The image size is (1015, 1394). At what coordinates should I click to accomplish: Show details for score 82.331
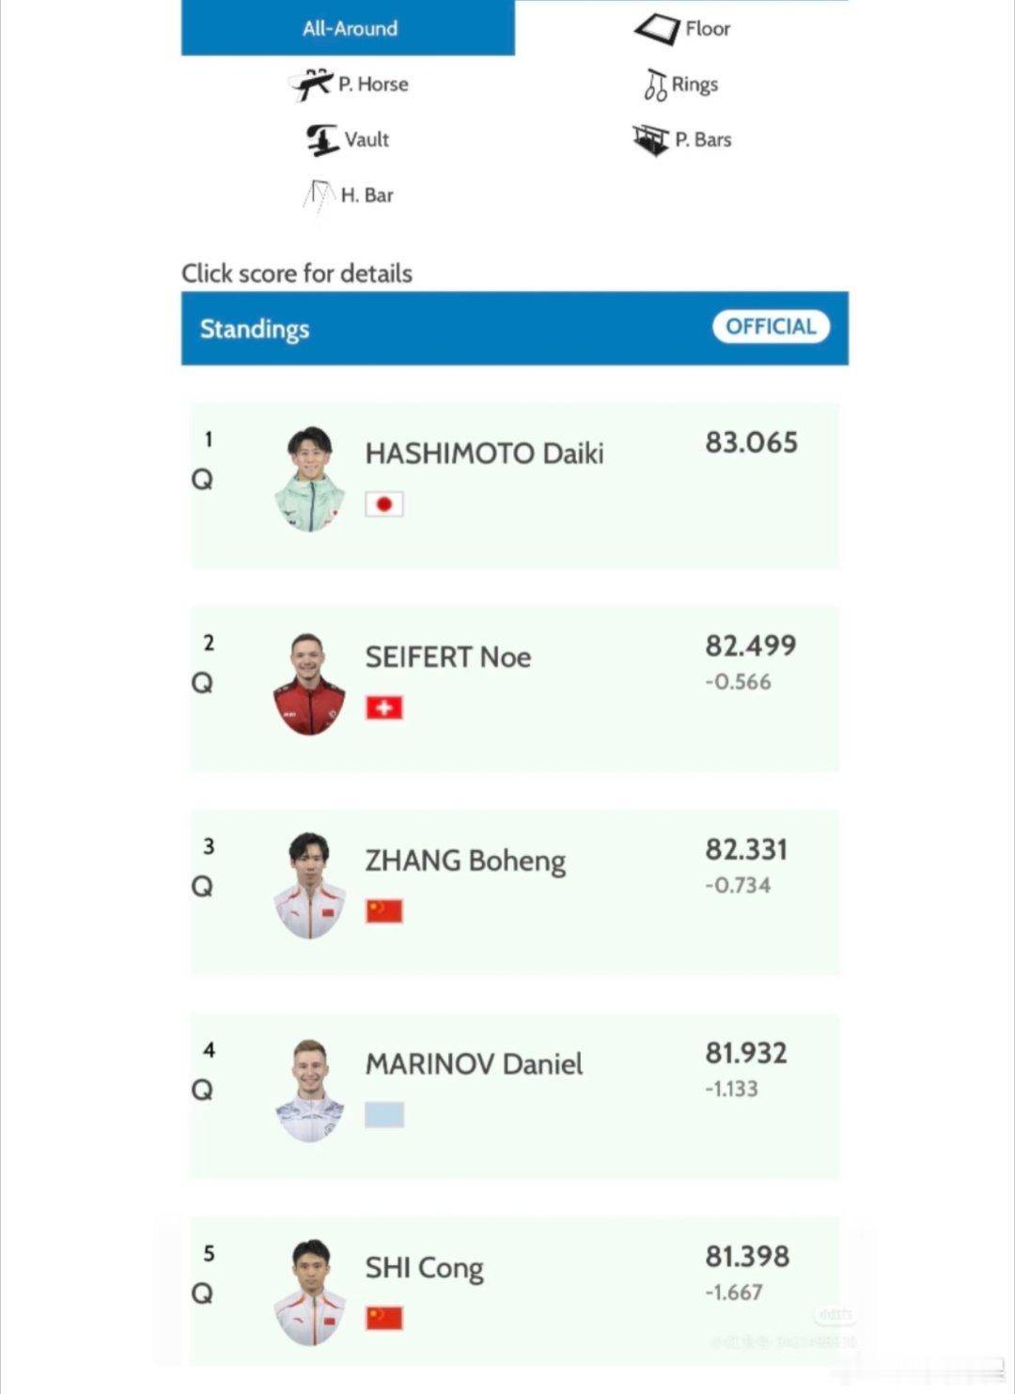(746, 849)
